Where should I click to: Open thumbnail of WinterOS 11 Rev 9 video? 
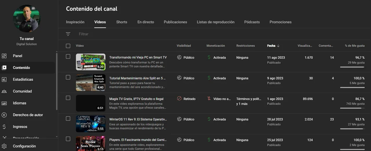tap(90, 124)
